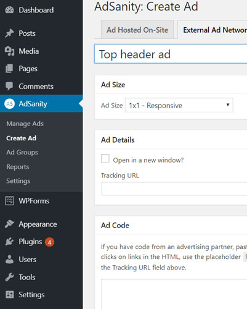Viewport: 247px width, 309px height.
Task: Open the AdSanity Settings submenu link
Action: pyautogui.click(x=18, y=181)
